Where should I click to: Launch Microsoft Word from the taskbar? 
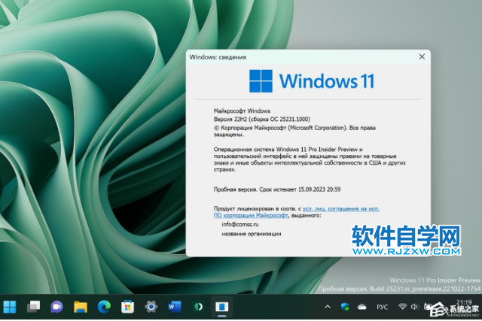[x=175, y=307]
